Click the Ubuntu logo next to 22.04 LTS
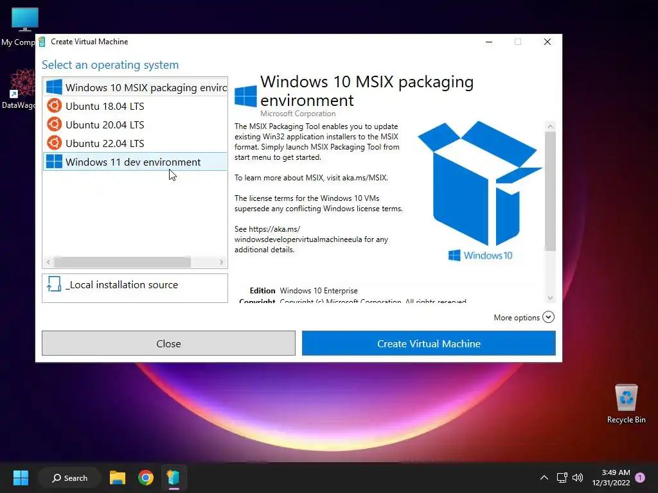The height and width of the screenshot is (493, 658). (x=54, y=143)
